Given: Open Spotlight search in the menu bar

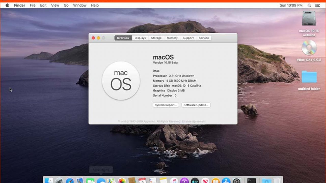Looking at the screenshot, I should tap(309, 5).
